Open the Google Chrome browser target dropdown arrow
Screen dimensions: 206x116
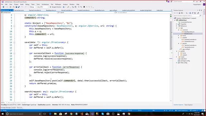(x=62, y=7)
